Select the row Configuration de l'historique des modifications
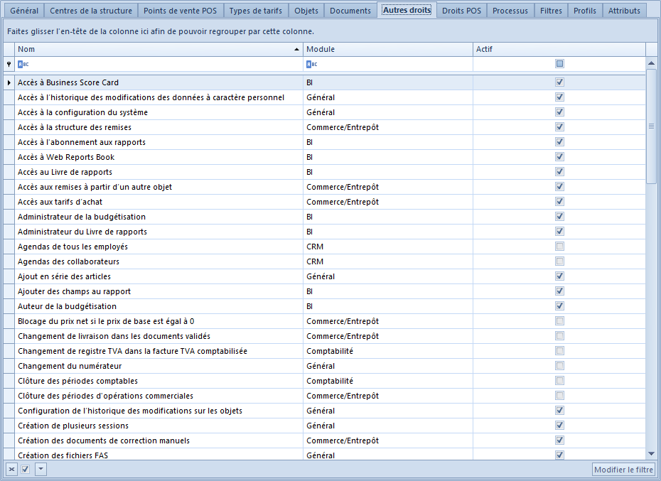 click(x=324, y=411)
